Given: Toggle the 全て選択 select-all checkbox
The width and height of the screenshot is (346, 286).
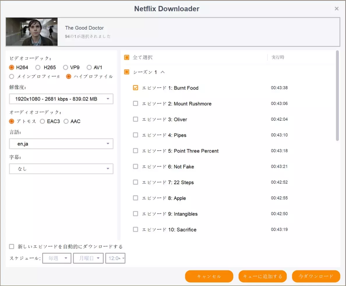Looking at the screenshot, I should point(127,57).
